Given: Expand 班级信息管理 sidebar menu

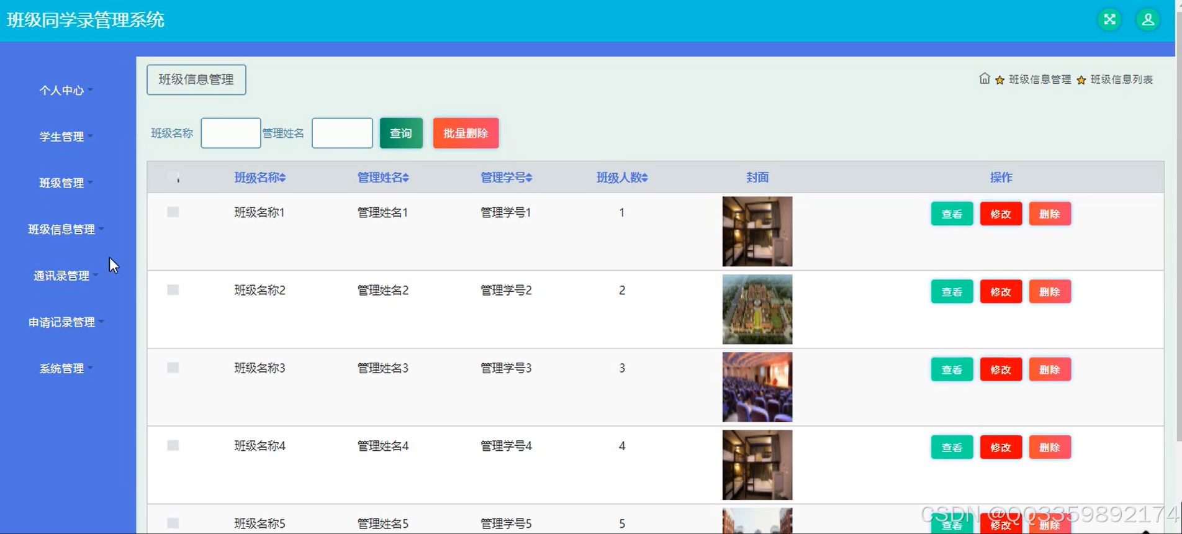Looking at the screenshot, I should point(66,229).
